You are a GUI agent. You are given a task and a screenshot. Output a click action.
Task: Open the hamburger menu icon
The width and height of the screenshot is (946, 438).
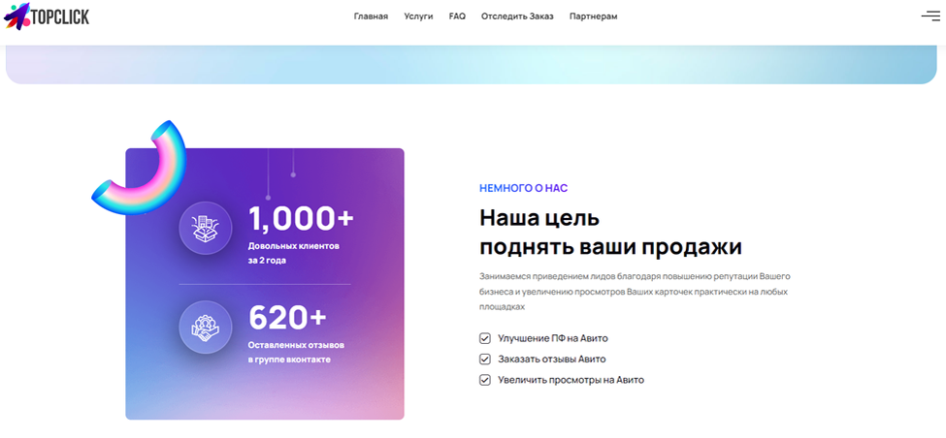(930, 16)
